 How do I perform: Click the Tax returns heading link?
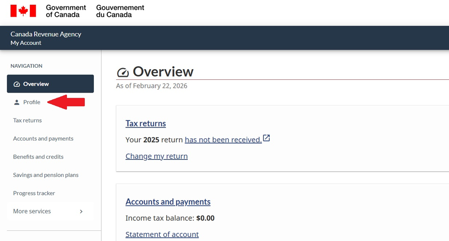[x=146, y=123]
